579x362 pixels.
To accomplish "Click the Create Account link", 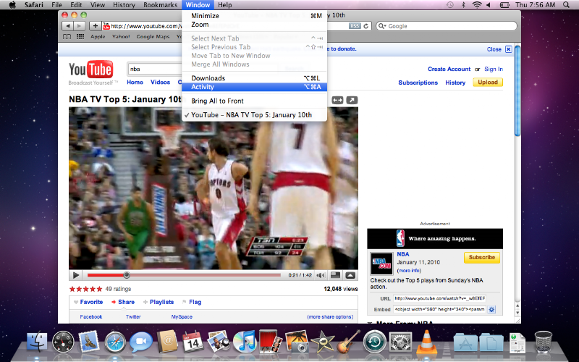I will (449, 69).
